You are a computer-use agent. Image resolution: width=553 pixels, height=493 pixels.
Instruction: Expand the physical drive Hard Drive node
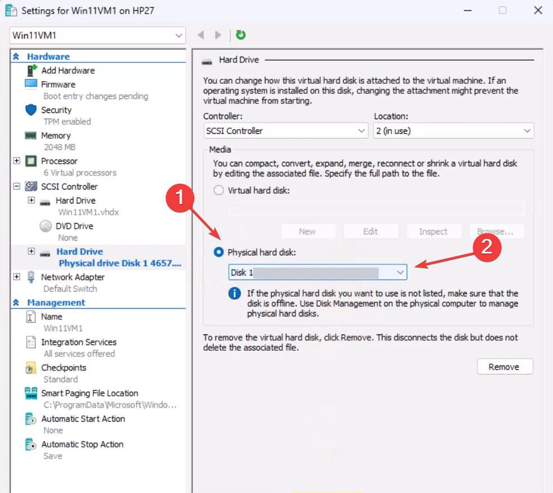[32, 251]
